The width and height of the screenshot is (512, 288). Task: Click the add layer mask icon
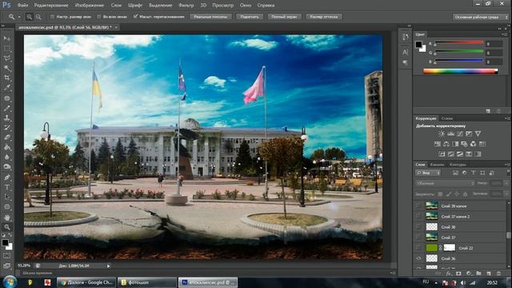458,274
